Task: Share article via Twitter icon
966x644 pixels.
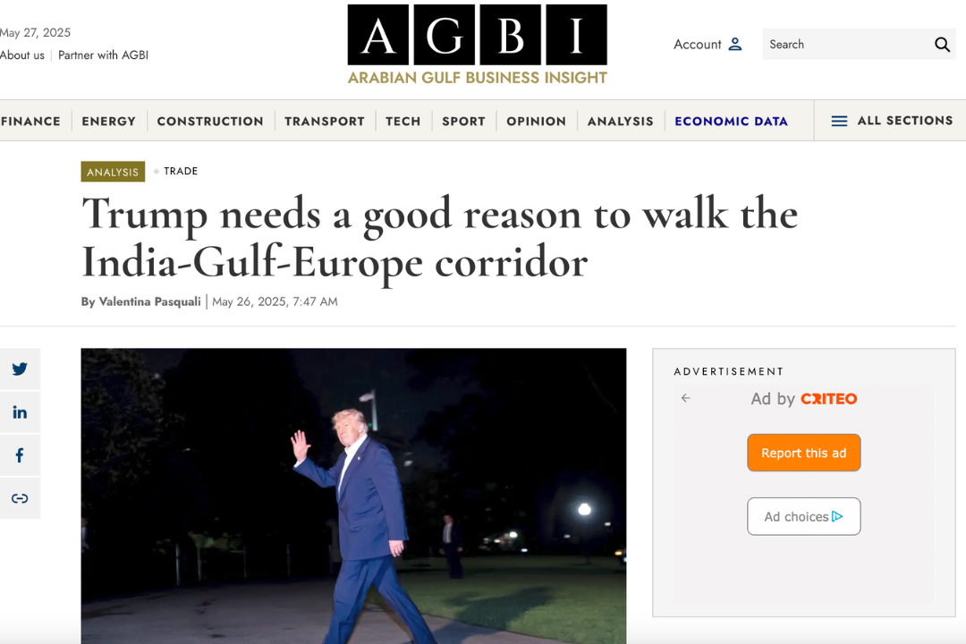Action: pyautogui.click(x=20, y=369)
